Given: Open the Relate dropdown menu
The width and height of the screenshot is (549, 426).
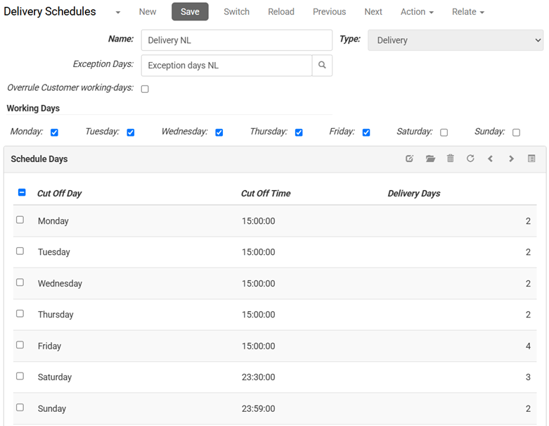Looking at the screenshot, I should [467, 12].
